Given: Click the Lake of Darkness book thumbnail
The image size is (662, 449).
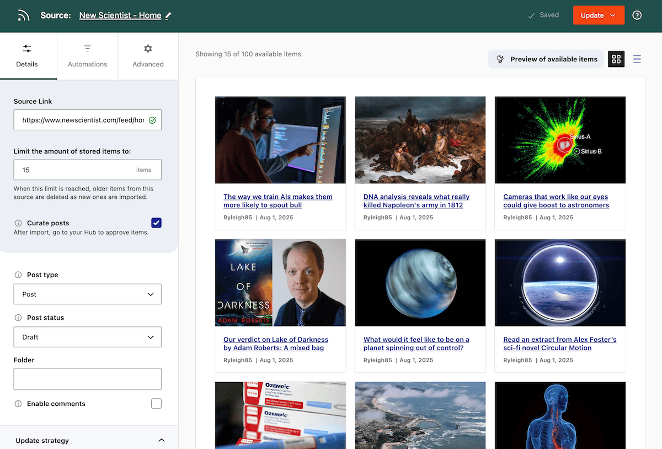Looking at the screenshot, I should (x=280, y=283).
